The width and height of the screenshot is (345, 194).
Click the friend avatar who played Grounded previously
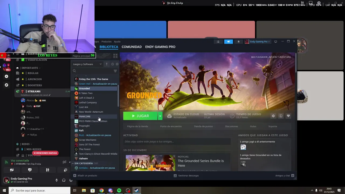pyautogui.click(x=243, y=147)
